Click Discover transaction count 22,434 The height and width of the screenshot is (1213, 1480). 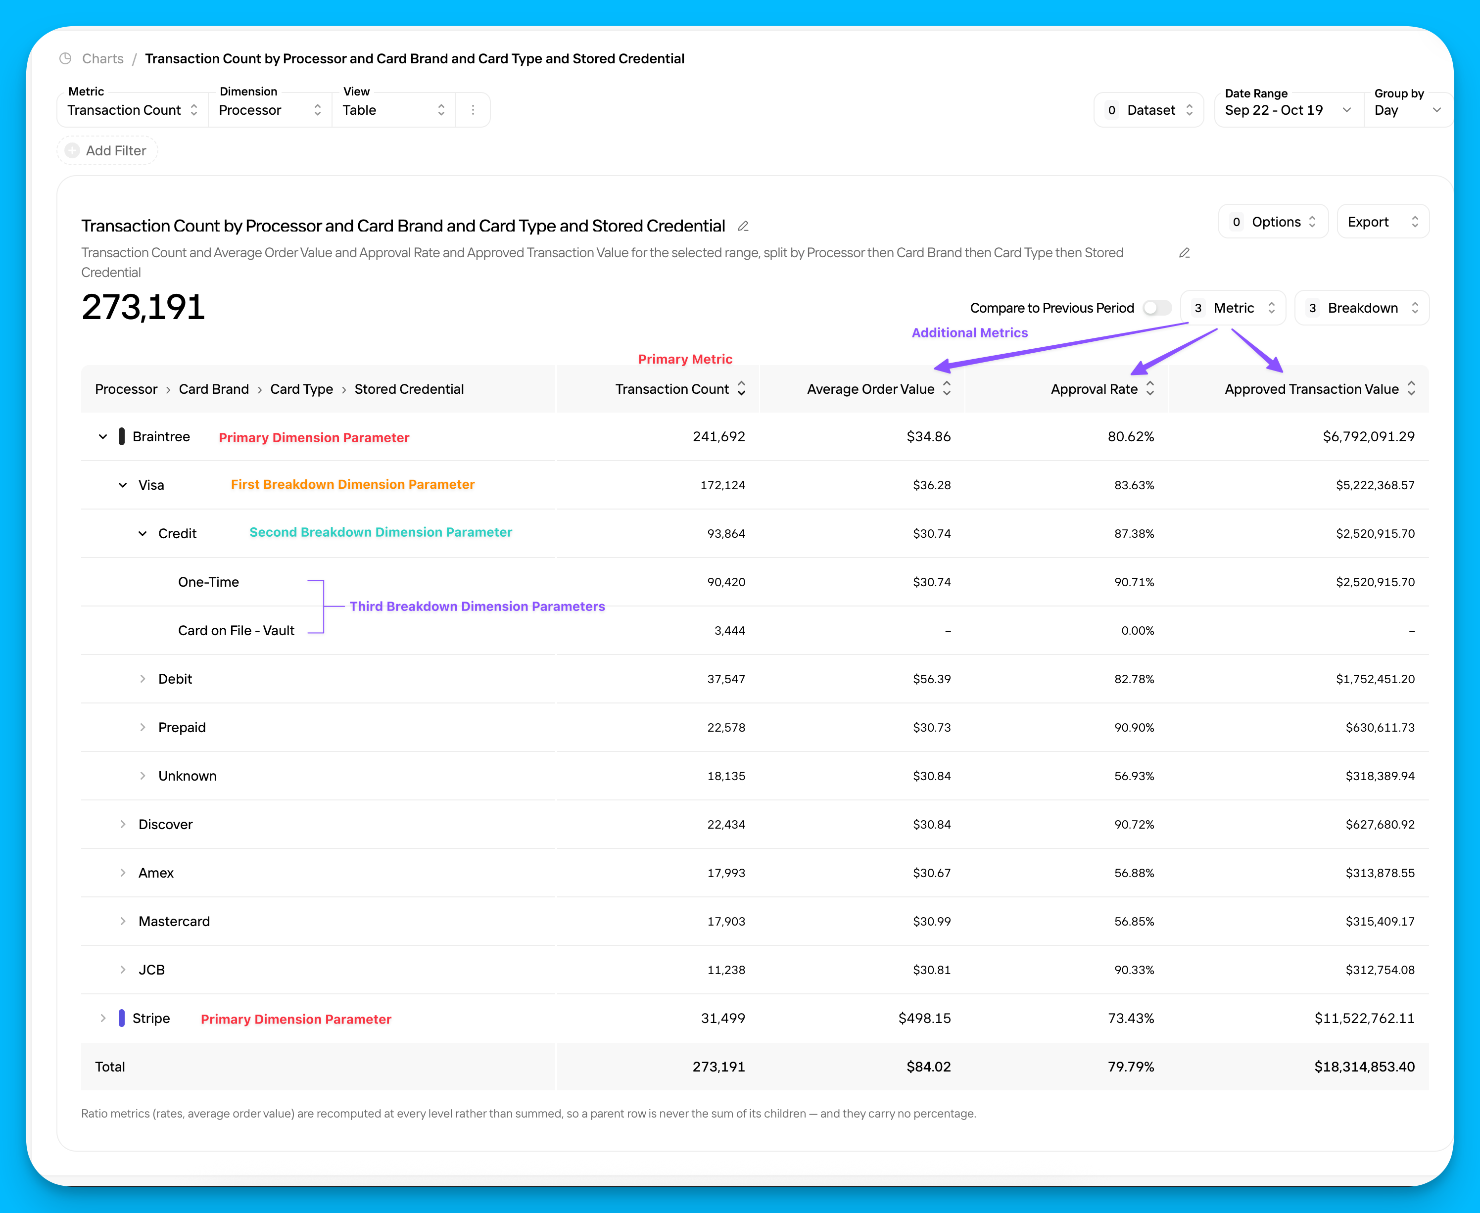point(726,825)
